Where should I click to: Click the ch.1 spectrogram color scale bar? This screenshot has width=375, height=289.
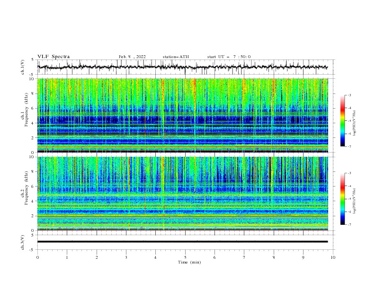point(343,121)
